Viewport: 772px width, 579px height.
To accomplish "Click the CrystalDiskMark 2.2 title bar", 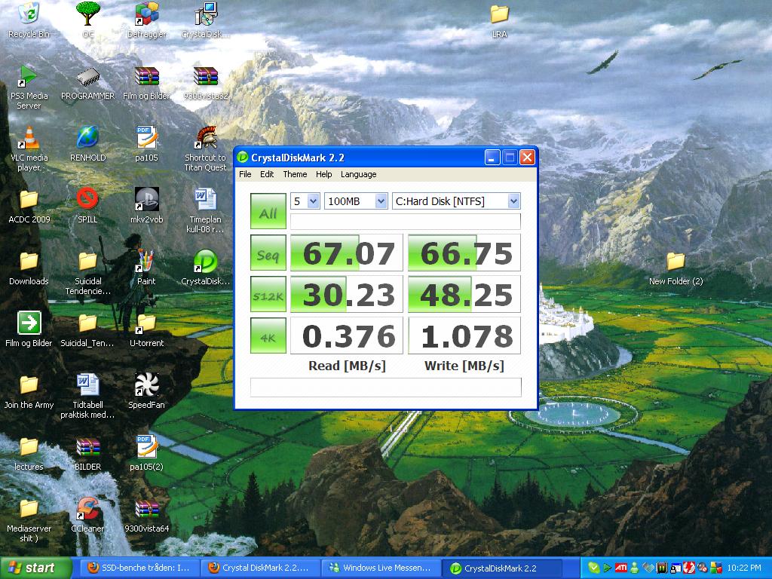I will [360, 158].
